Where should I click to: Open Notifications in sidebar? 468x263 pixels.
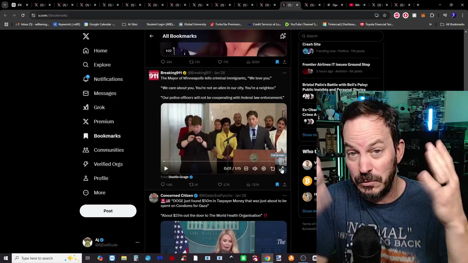(x=103, y=79)
